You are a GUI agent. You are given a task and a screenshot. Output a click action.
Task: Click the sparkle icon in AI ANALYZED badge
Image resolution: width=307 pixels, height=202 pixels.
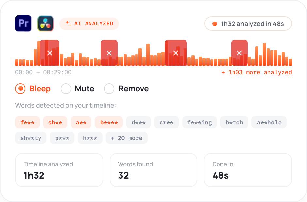(68, 23)
